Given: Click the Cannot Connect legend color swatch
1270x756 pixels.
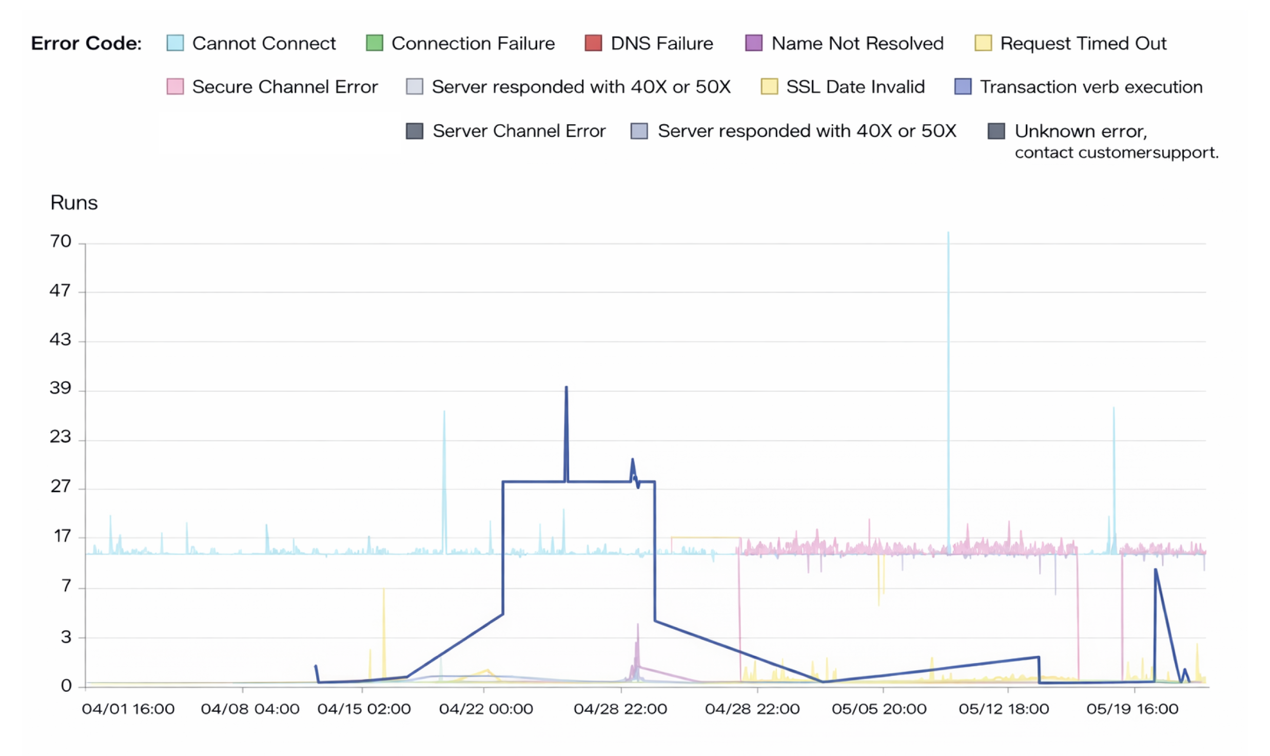Looking at the screenshot, I should click(x=175, y=43).
